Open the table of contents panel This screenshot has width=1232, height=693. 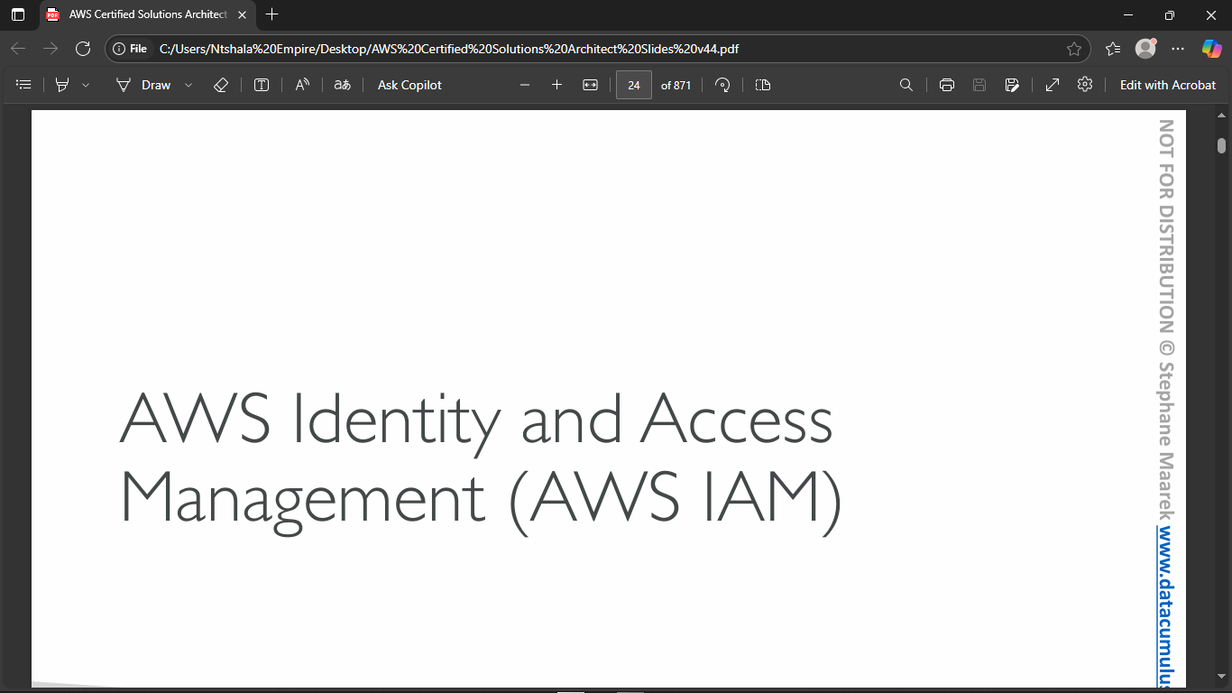tap(24, 85)
